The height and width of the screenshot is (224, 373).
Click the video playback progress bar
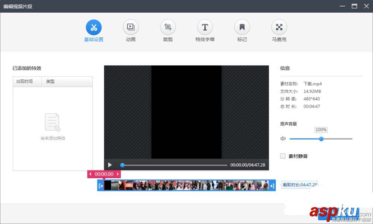coord(174,165)
